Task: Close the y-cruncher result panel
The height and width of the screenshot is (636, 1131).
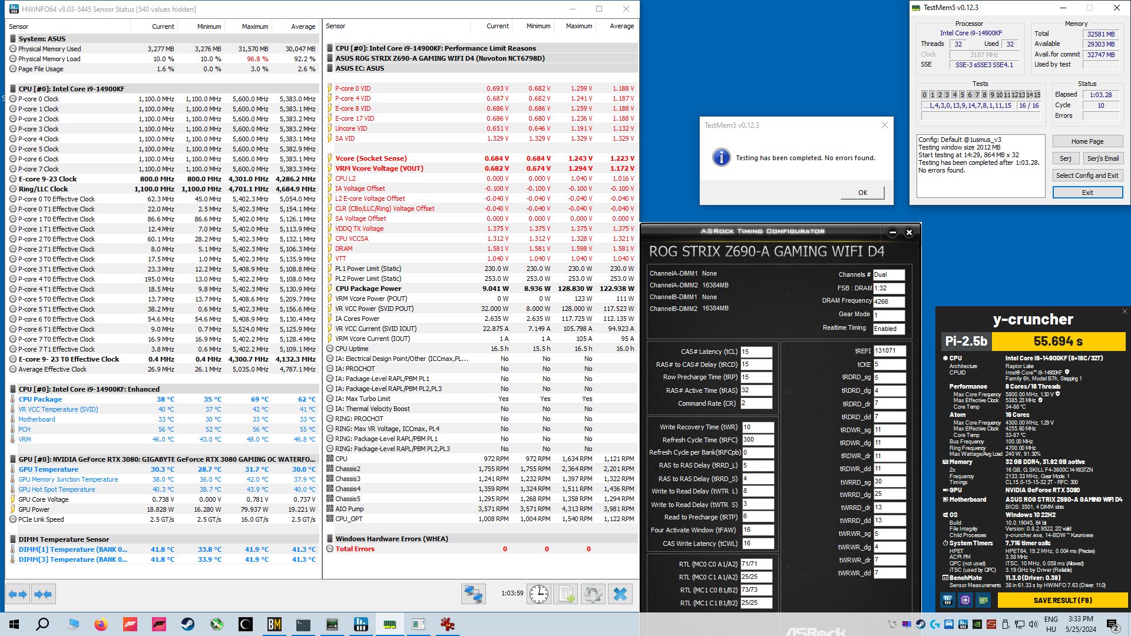Action: point(1124,312)
